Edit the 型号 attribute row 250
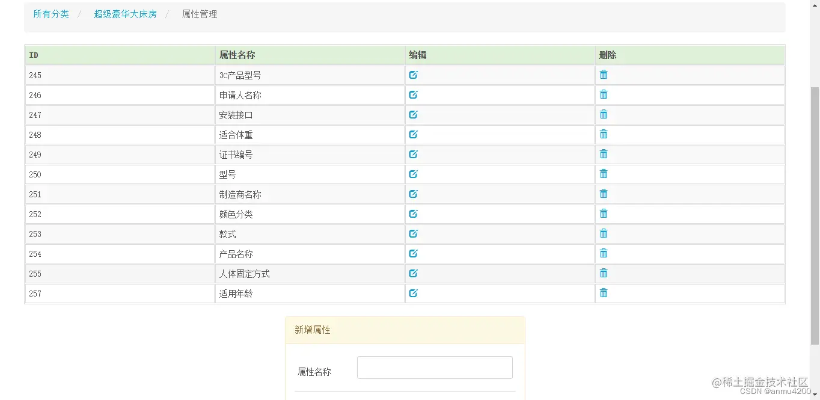The image size is (820, 400). (413, 174)
